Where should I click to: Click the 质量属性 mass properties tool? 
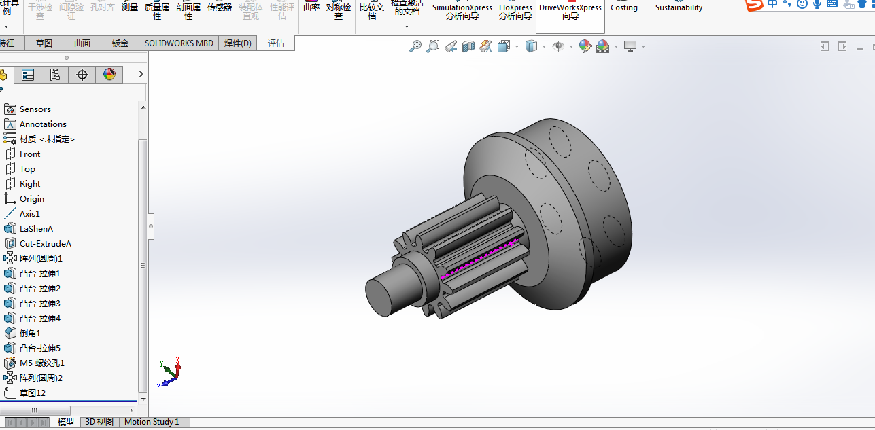click(157, 10)
